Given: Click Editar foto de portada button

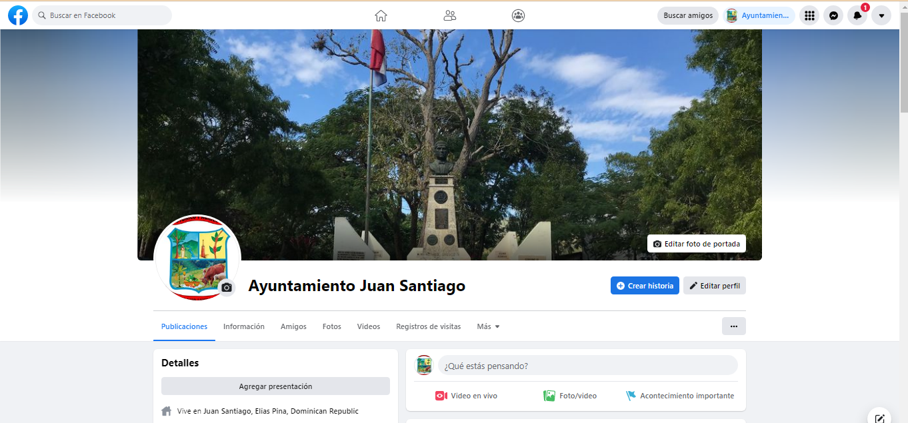Looking at the screenshot, I should [x=697, y=244].
